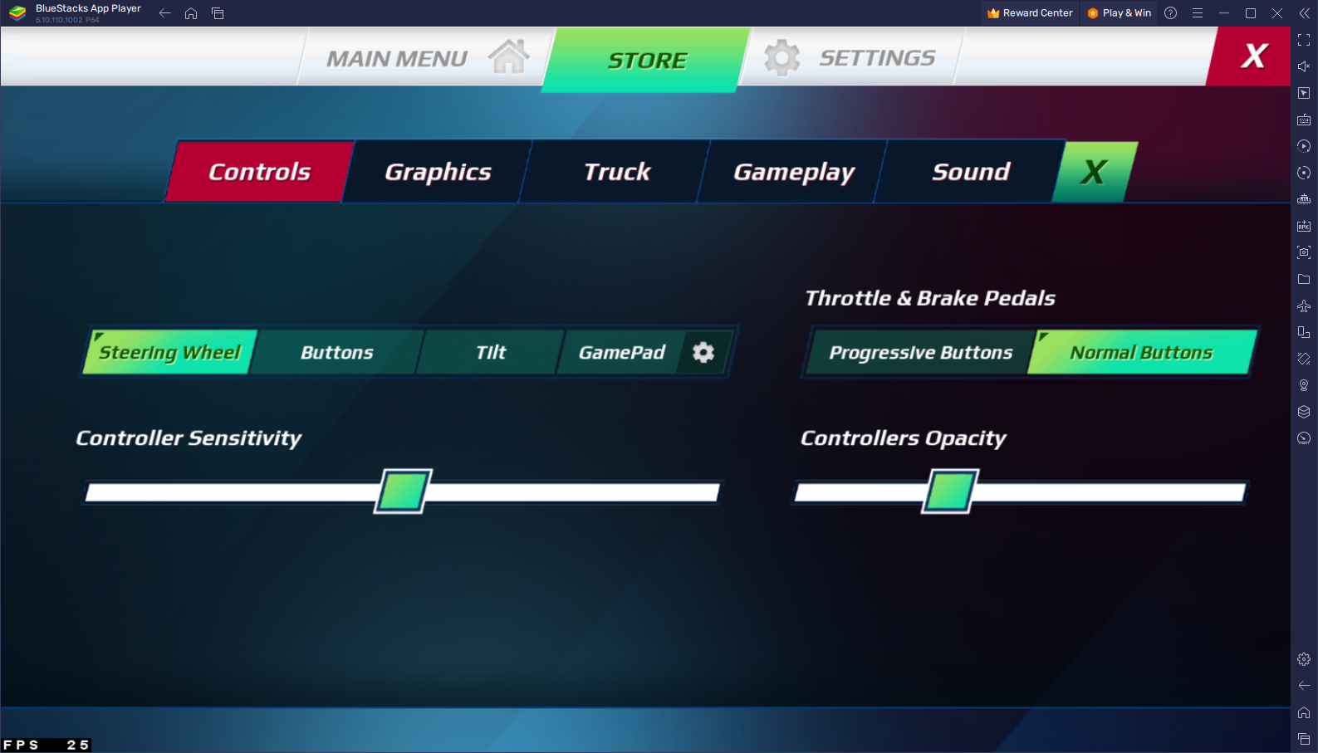Close settings panel with green X

point(1095,172)
